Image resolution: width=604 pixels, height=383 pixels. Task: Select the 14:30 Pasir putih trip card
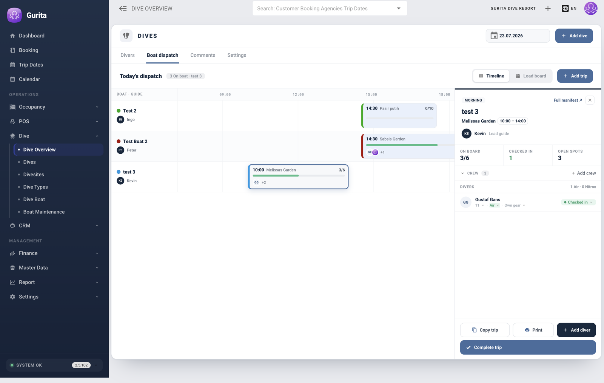tap(399, 116)
